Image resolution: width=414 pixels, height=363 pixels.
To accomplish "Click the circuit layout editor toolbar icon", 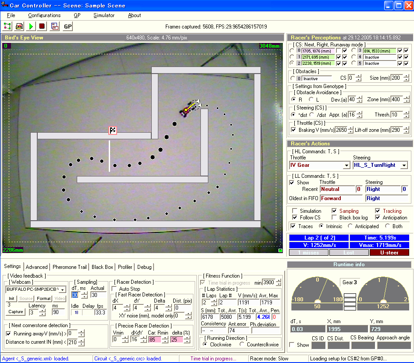I will (8, 26).
